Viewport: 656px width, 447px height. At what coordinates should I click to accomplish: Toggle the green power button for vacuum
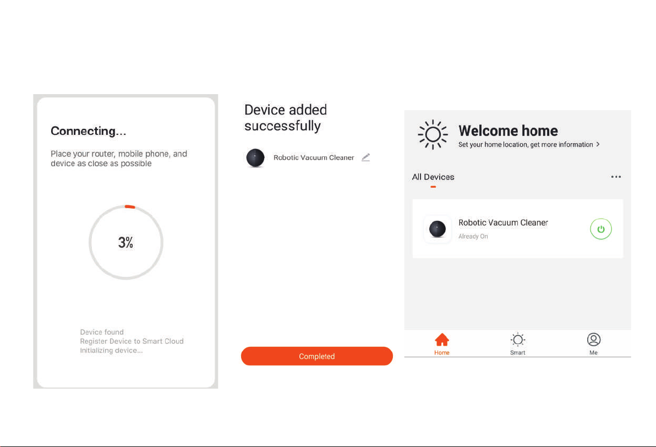(601, 229)
